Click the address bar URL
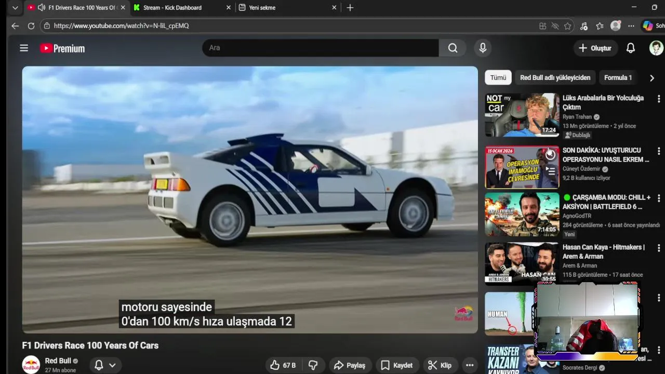Image resolution: width=665 pixels, height=374 pixels. [121, 25]
